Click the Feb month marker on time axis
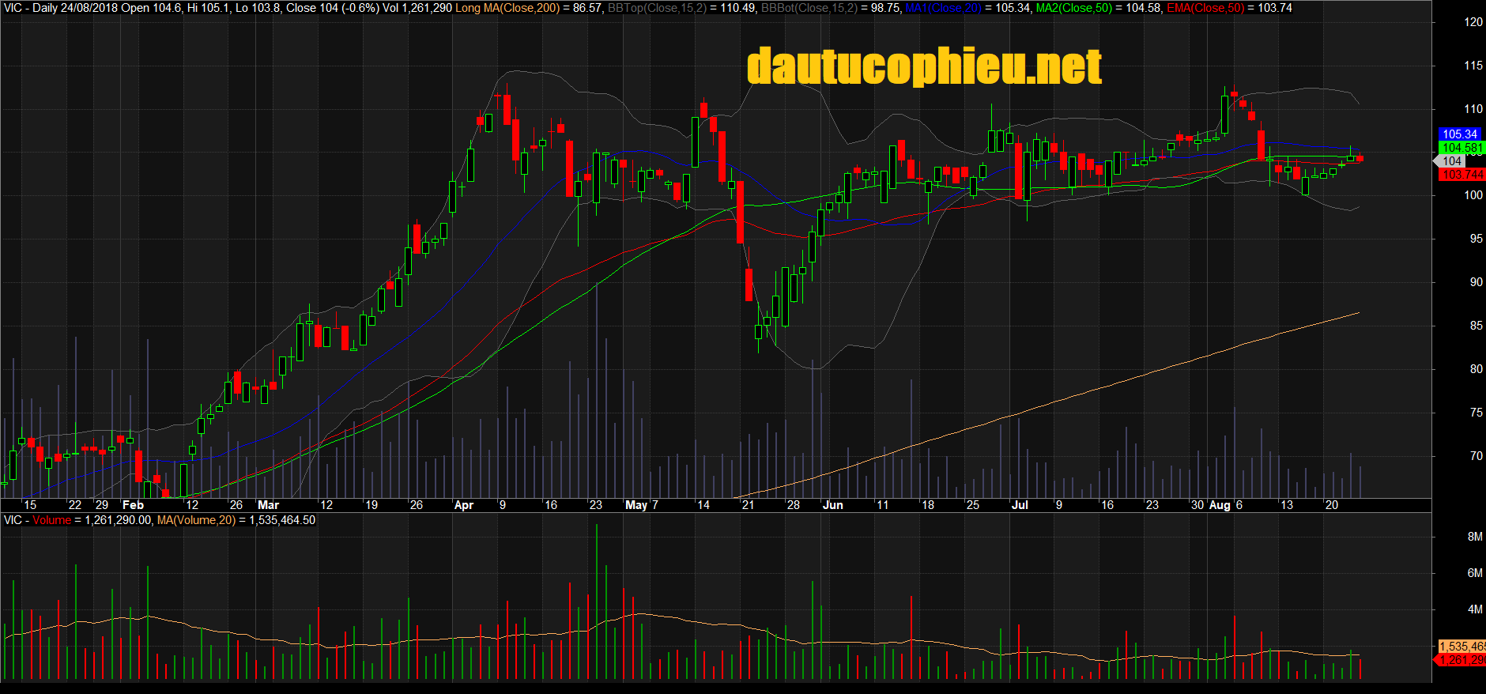Viewport: 1486px width, 694px height. point(133,505)
